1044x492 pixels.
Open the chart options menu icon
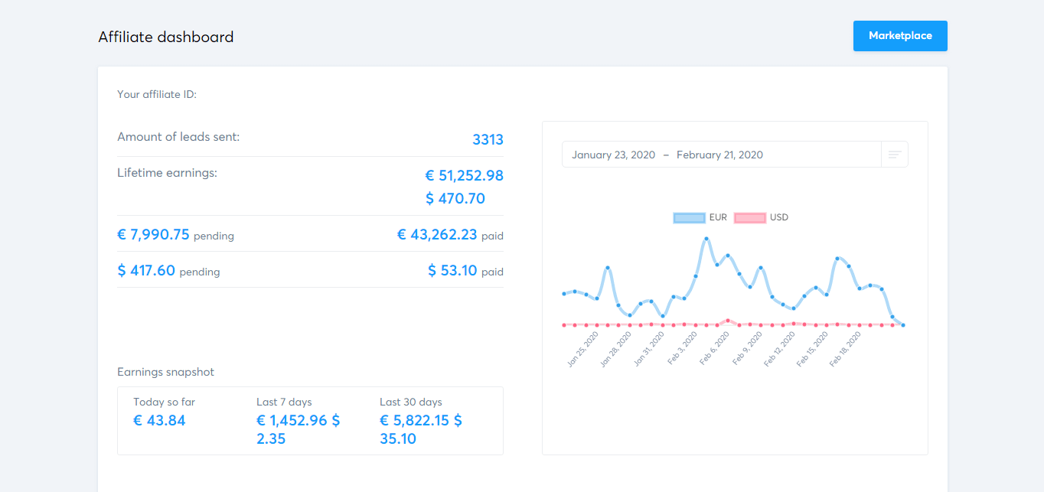[x=894, y=154]
